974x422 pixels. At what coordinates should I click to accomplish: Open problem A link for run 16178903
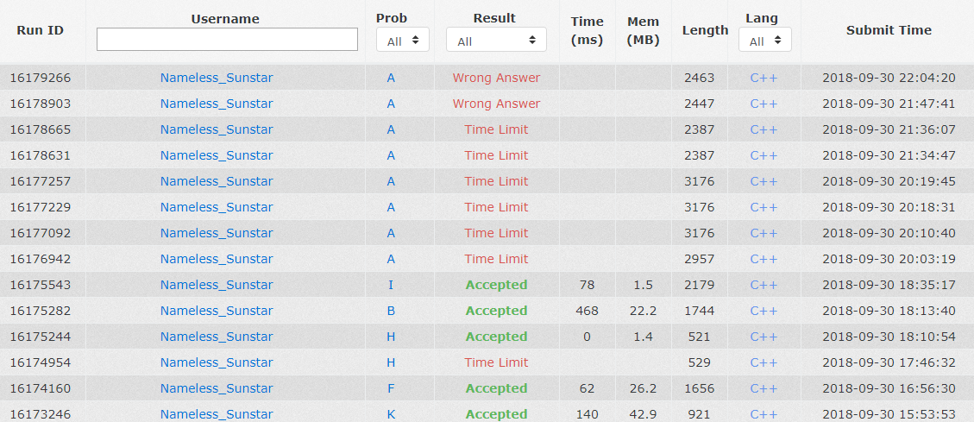tap(391, 104)
